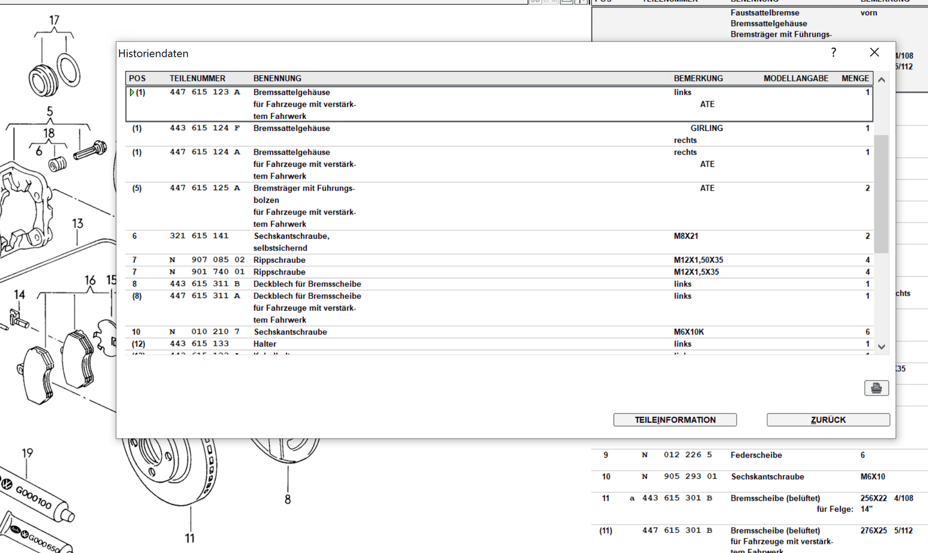Viewport: 928px width, 553px height.
Task: Click the green arrow marker on first row
Action: [x=132, y=92]
